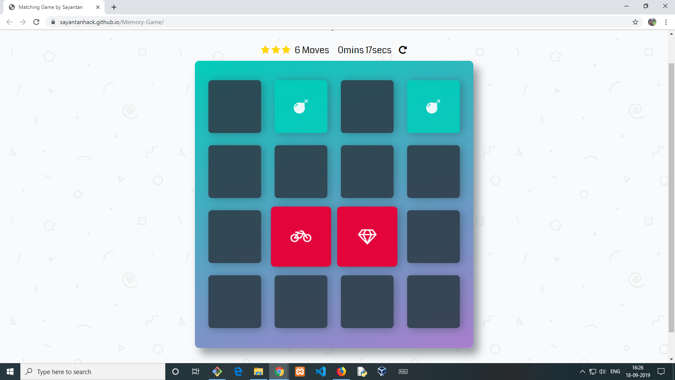This screenshot has width=675, height=380.
Task: Click the '0mins 17secs' timer text
Action: [364, 50]
